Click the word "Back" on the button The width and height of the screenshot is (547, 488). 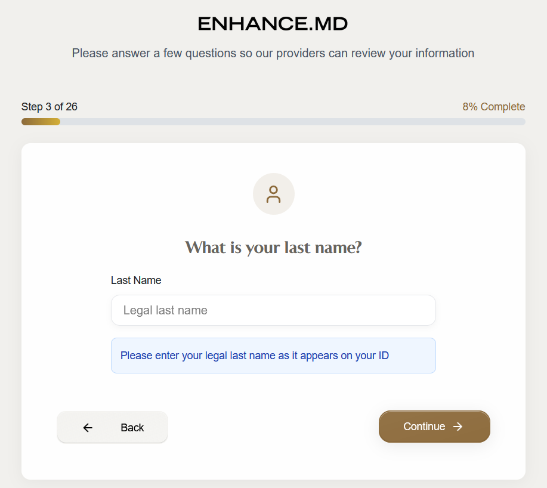click(132, 427)
